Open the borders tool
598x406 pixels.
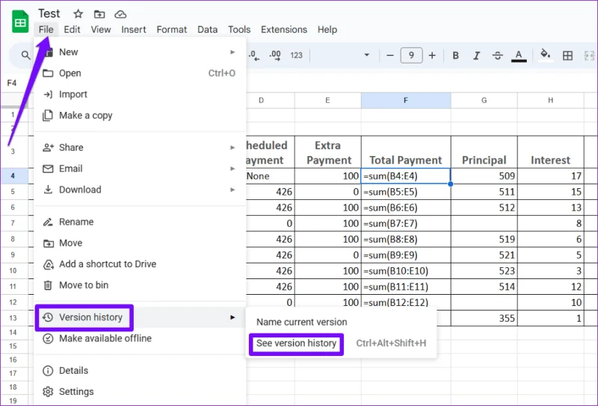[567, 56]
